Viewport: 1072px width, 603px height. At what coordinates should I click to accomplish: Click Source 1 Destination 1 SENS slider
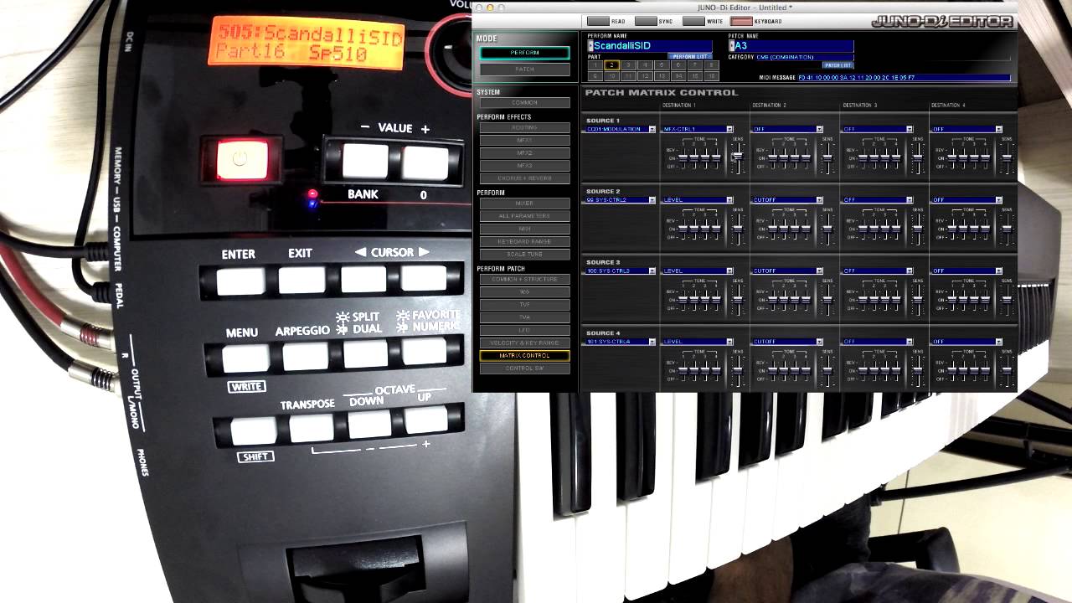738,158
